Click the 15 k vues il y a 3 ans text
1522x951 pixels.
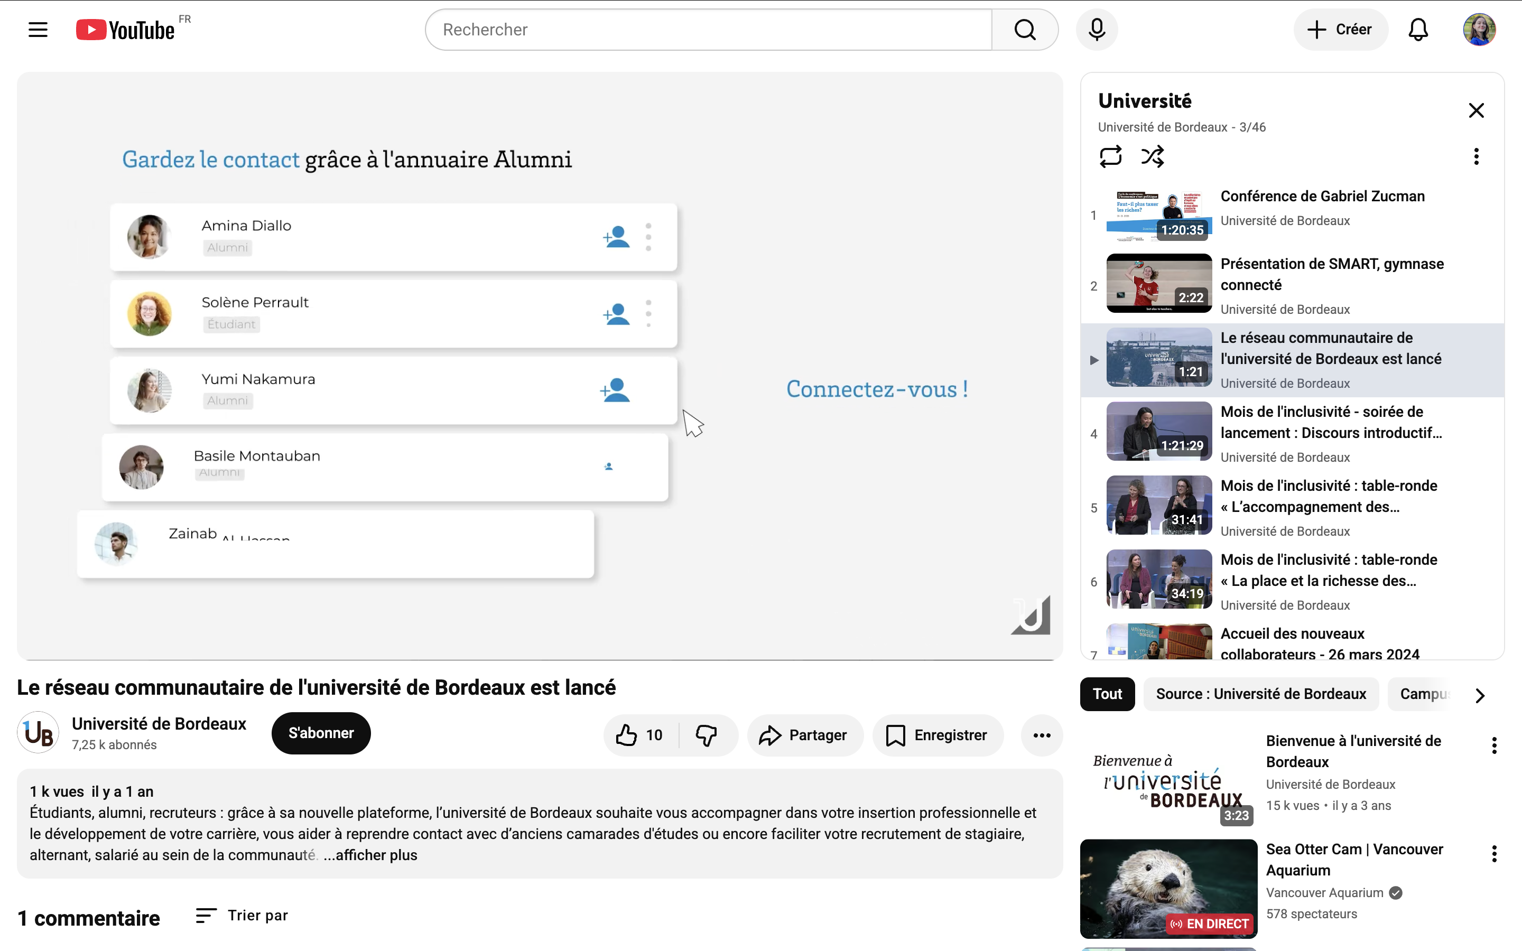[x=1328, y=806]
